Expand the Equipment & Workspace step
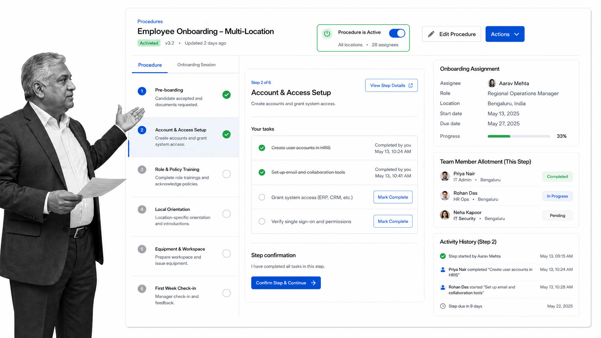This screenshot has height=338, width=601. tap(185, 256)
